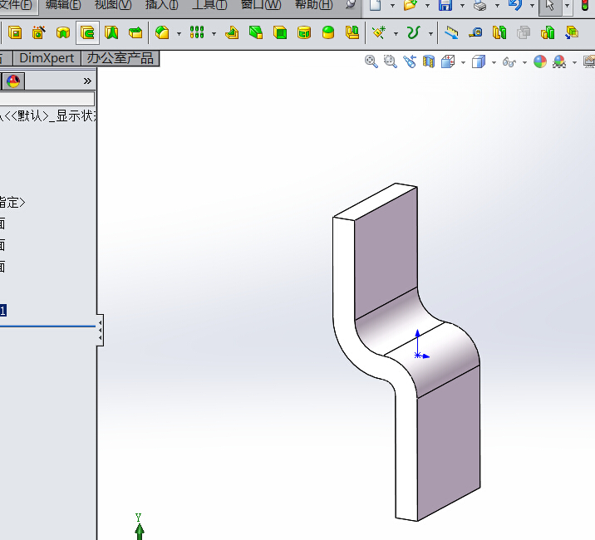Expand the Display Style dropdown arrow
This screenshot has width=595, height=540.
494,62
